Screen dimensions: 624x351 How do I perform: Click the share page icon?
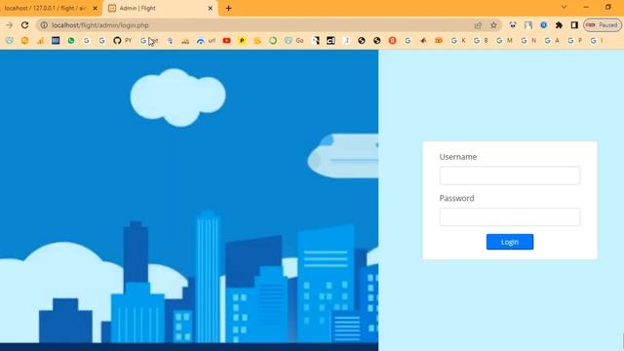(x=478, y=25)
